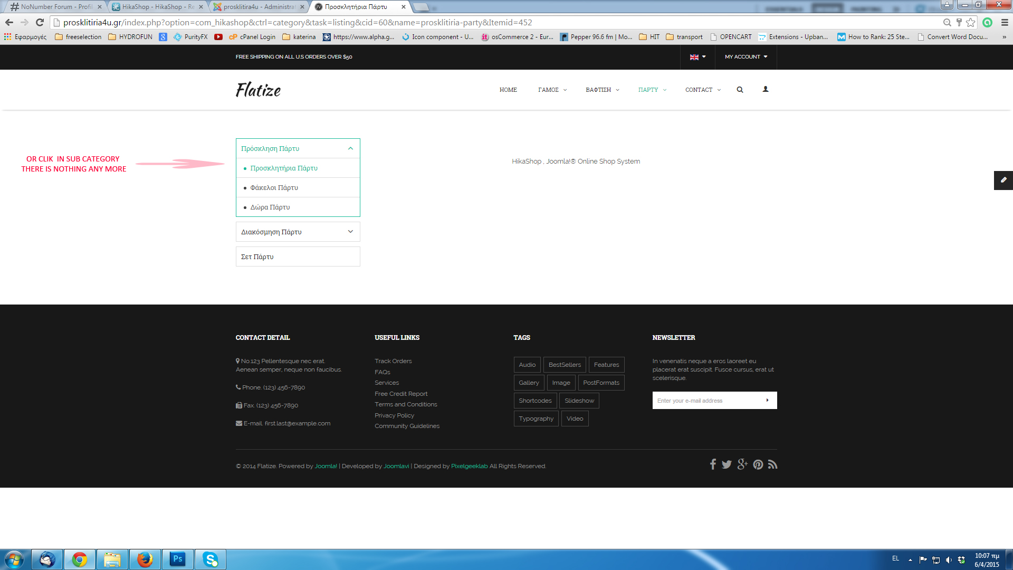Reload the page with browser refresh button
This screenshot has height=570, width=1013.
coord(40,22)
